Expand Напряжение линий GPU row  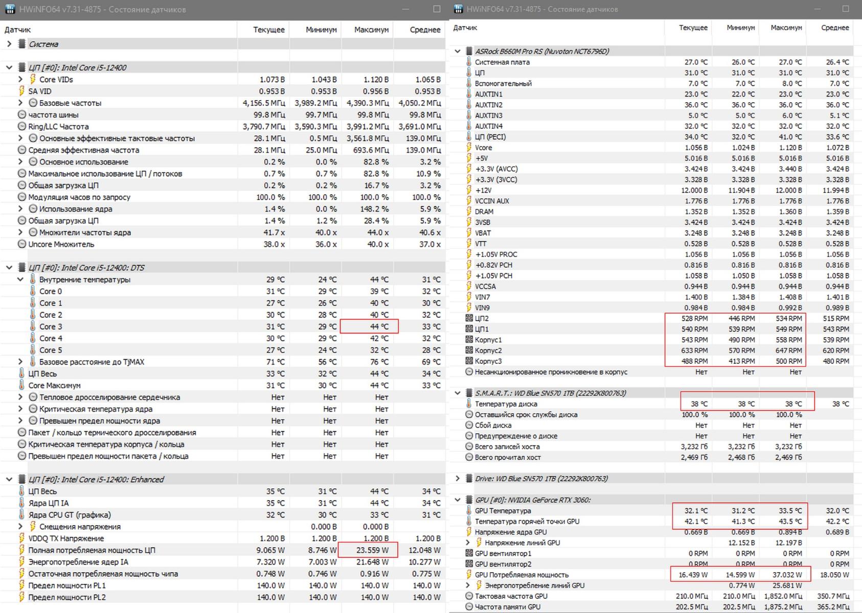468,543
